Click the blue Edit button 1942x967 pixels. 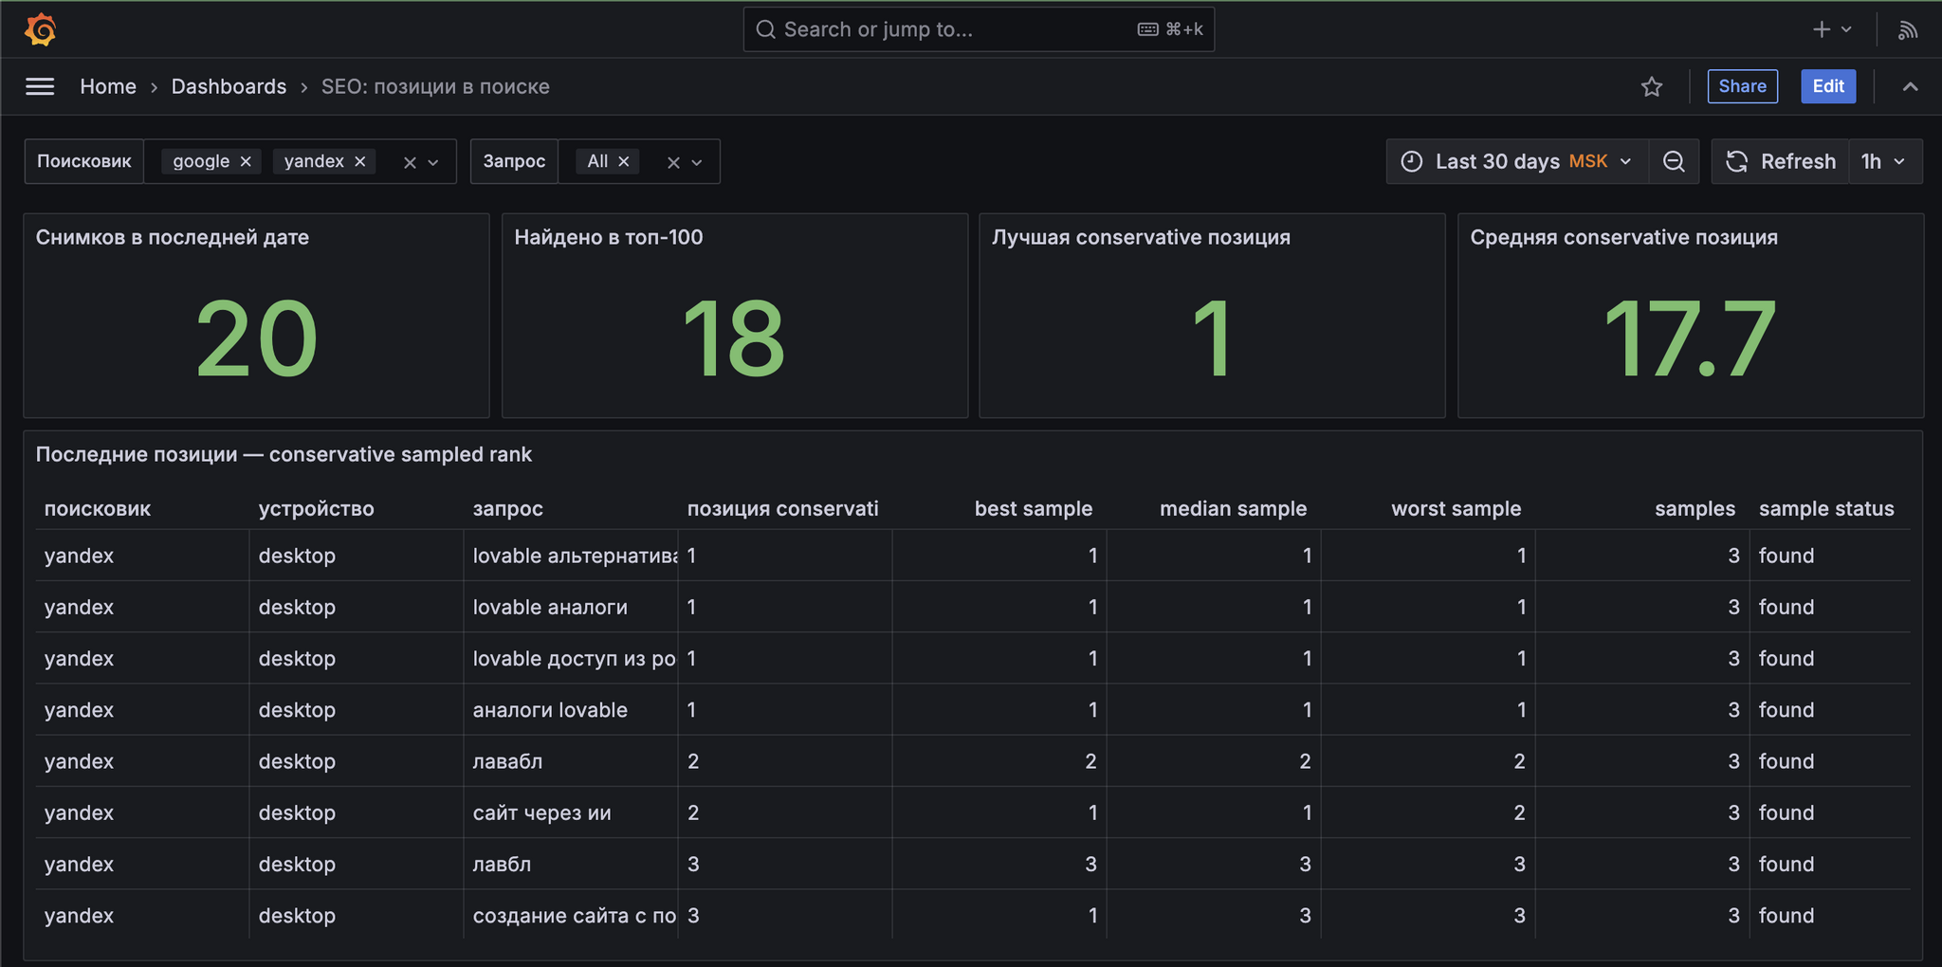click(1828, 86)
